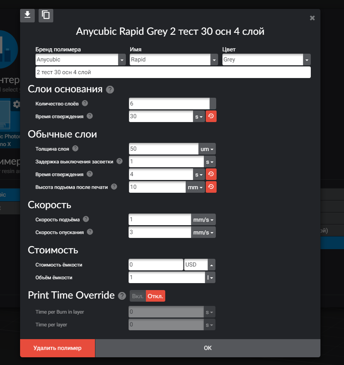Click the download resin profile icon
This screenshot has height=365, width=344.
point(27,15)
